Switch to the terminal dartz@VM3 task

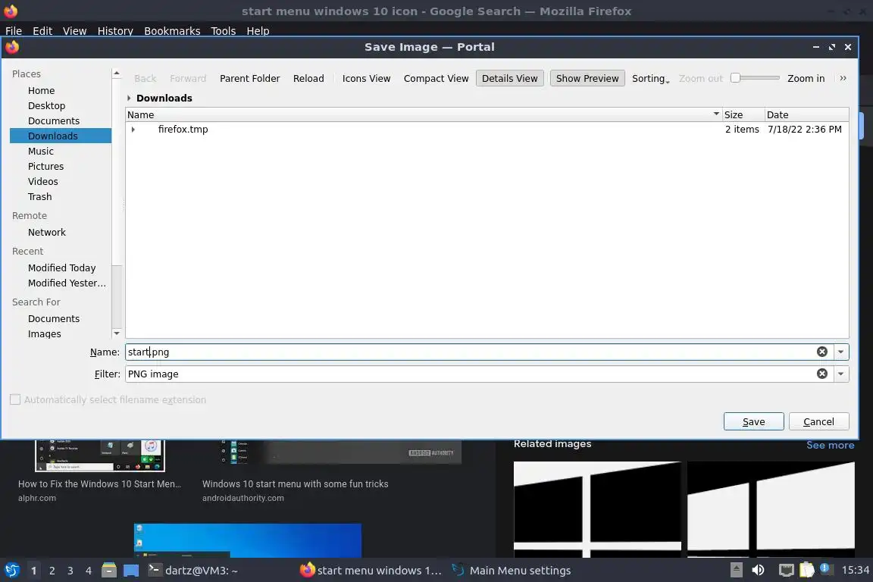coord(193,571)
